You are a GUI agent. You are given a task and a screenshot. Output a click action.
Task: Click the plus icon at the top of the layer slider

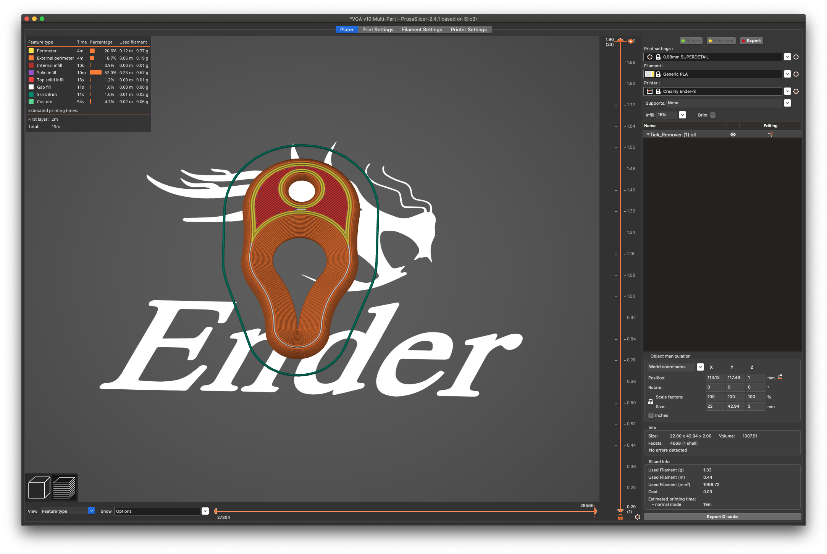pos(631,41)
